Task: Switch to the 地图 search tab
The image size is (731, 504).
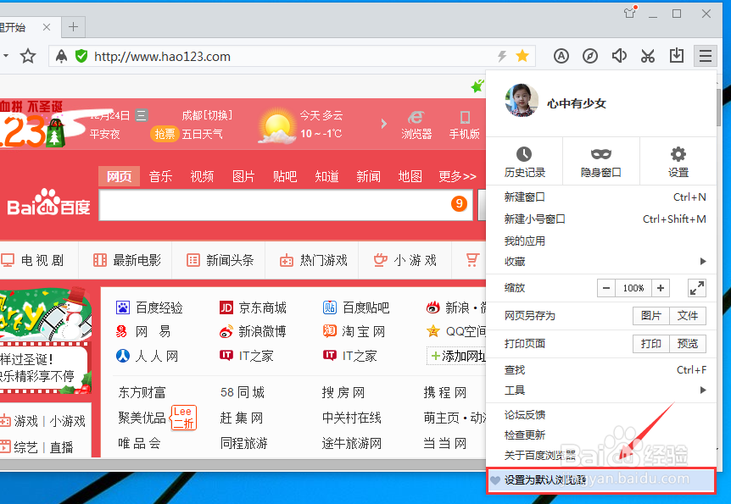Action: pos(410,176)
